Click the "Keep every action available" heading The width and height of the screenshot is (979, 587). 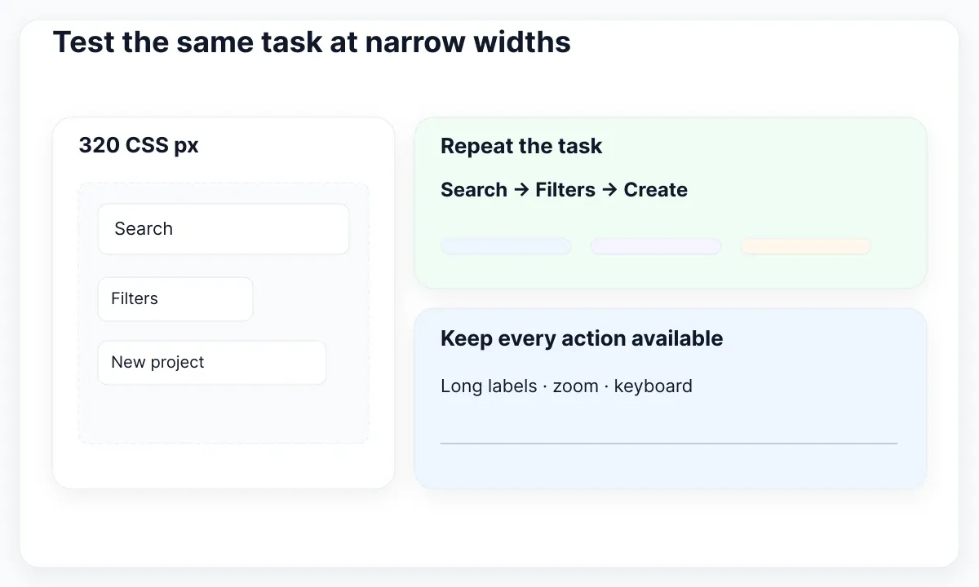pos(582,338)
